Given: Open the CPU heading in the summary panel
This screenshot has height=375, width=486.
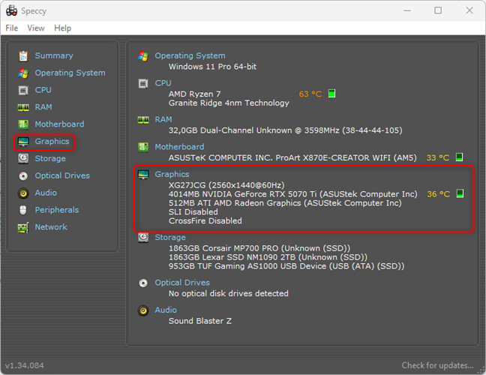Looking at the screenshot, I should click(163, 83).
